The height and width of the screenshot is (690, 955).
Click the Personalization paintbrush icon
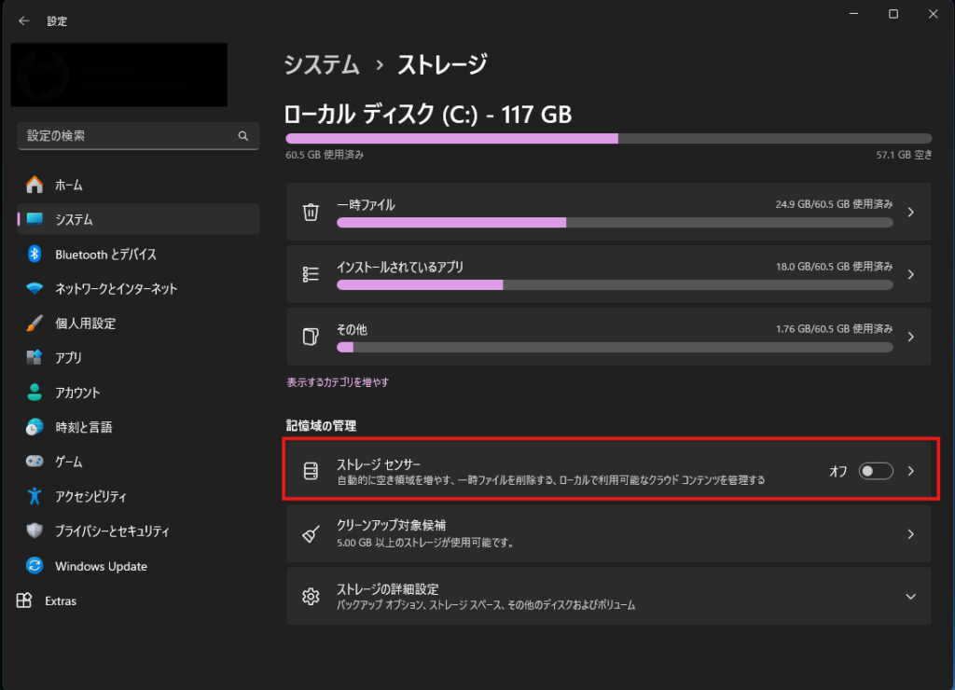click(35, 324)
